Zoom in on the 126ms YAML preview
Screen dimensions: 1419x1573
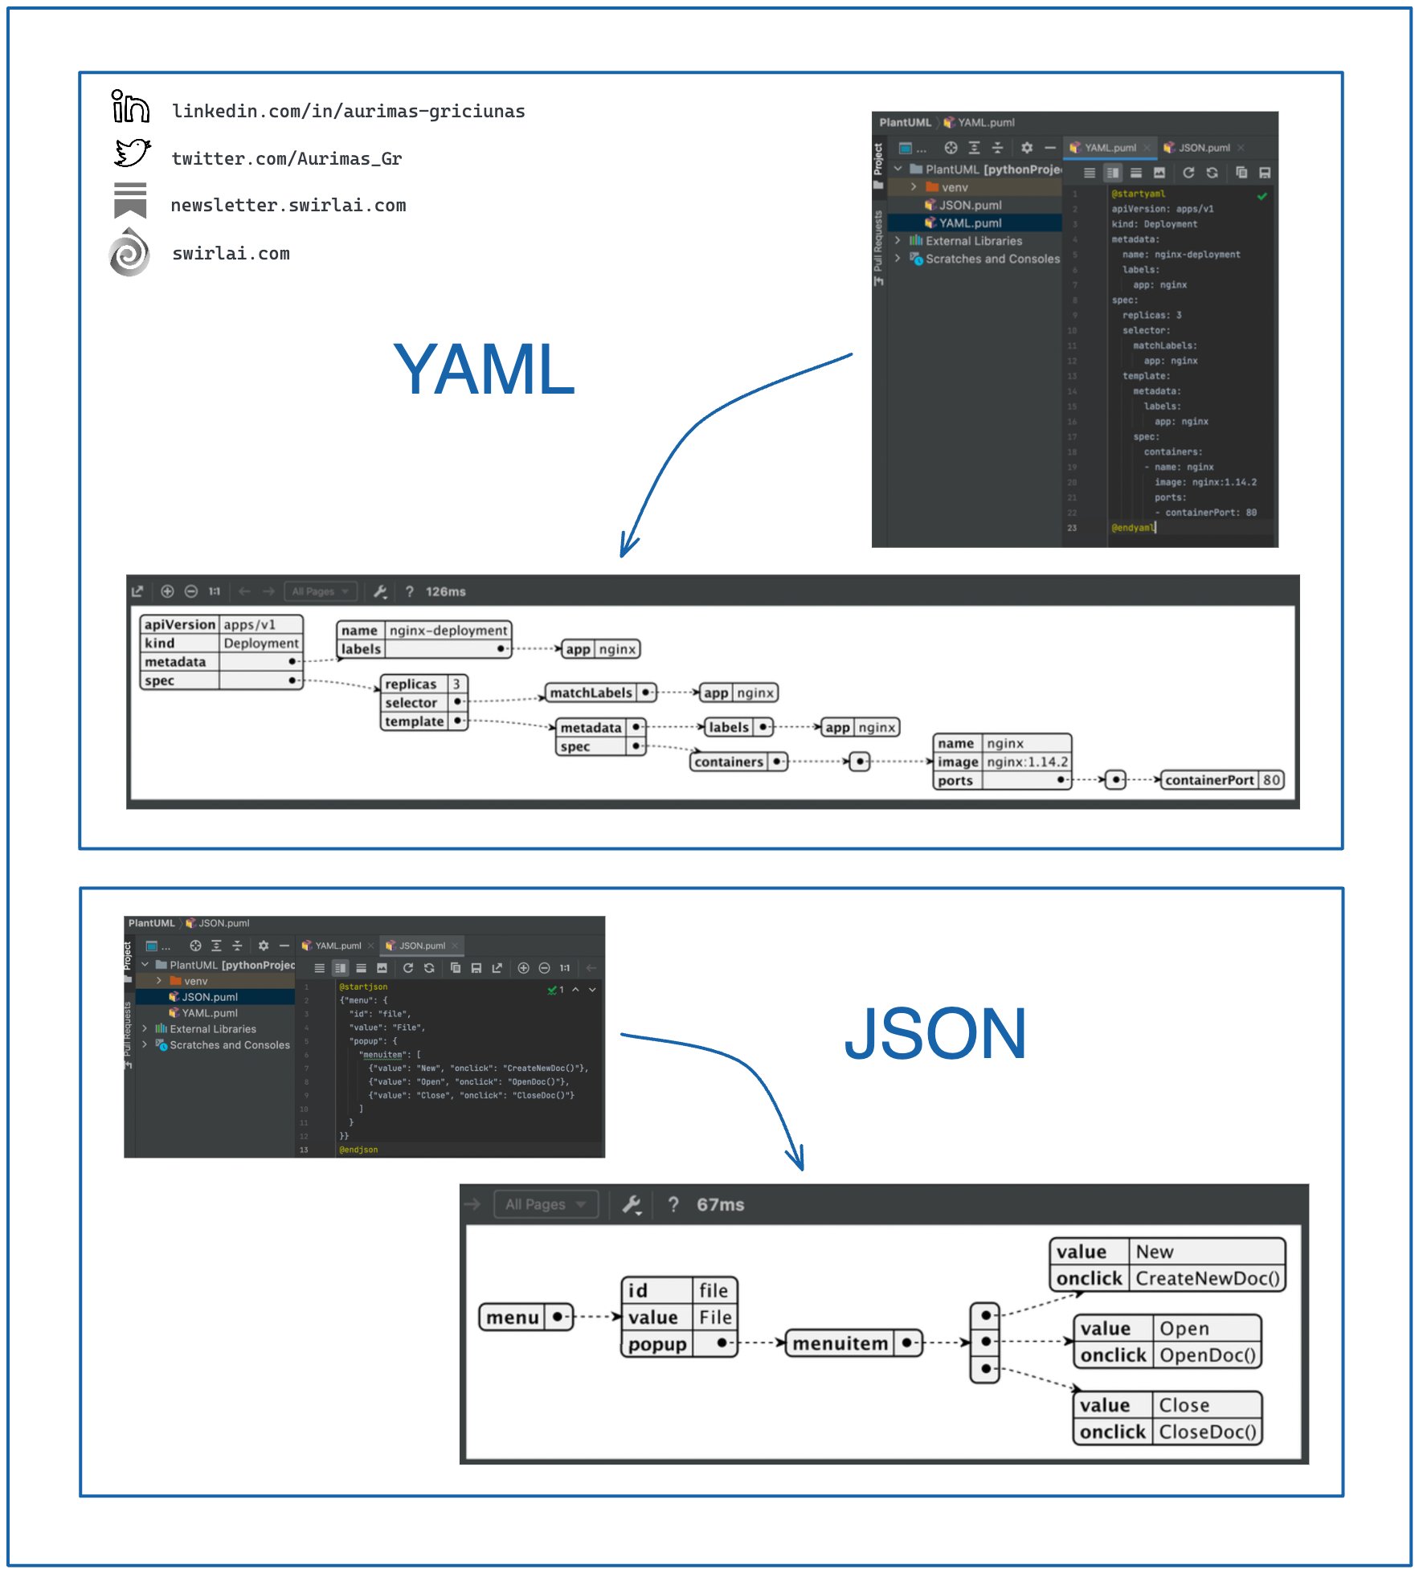tap(167, 591)
